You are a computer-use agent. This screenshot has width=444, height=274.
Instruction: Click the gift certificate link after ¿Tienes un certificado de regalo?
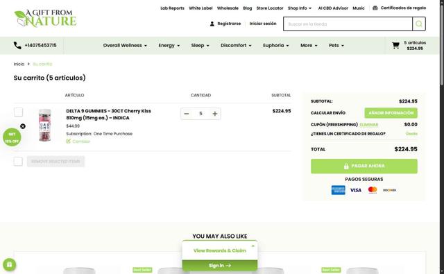pos(411,134)
